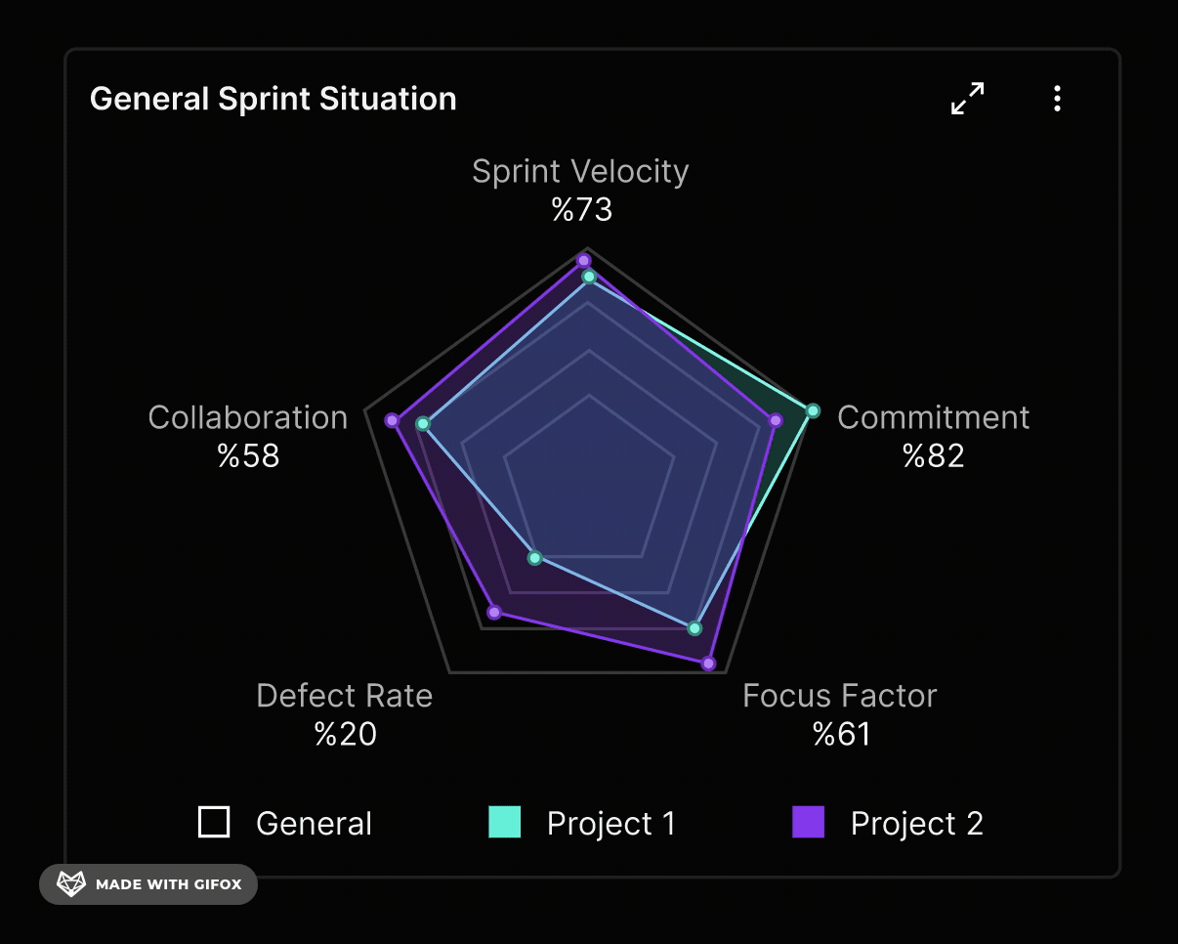This screenshot has height=944, width=1178.
Task: Expand the General Sprint Situation chart fullscreen
Action: tap(967, 99)
